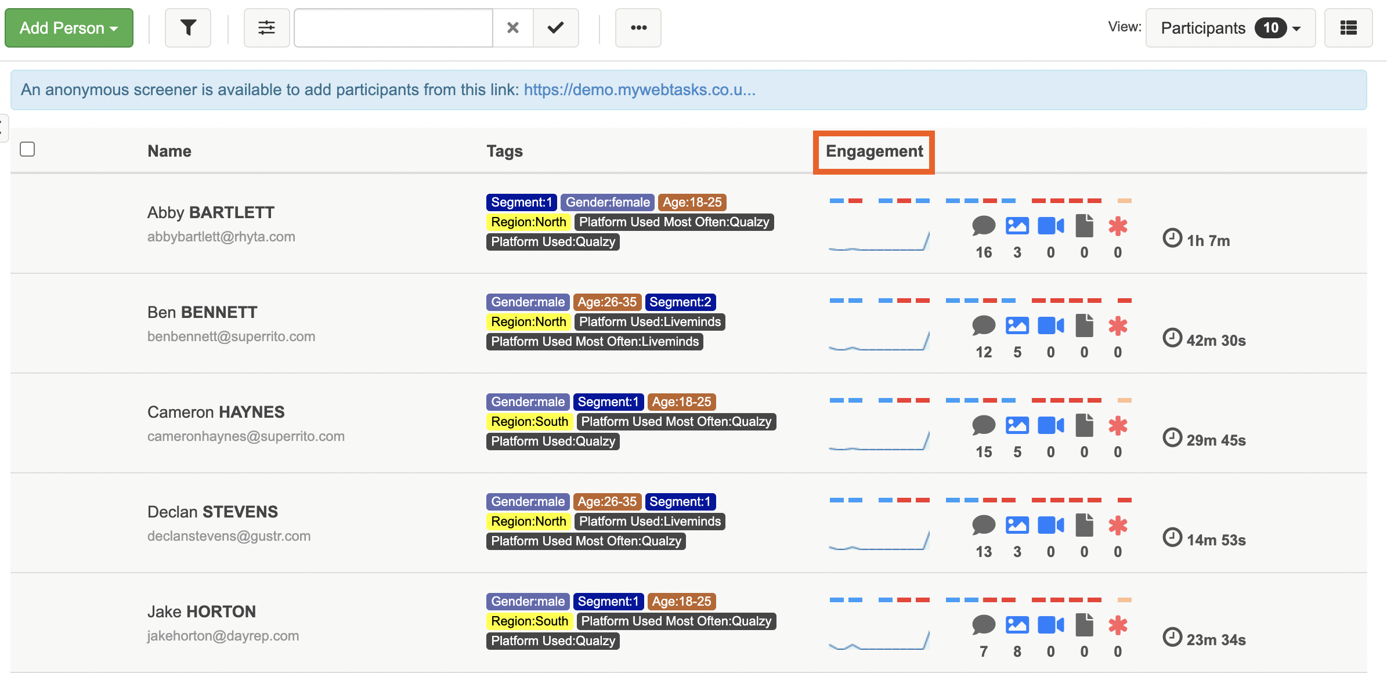The height and width of the screenshot is (673, 1387).
Task: Click Abby Bartlett's Region:North yellow tag
Action: [528, 222]
